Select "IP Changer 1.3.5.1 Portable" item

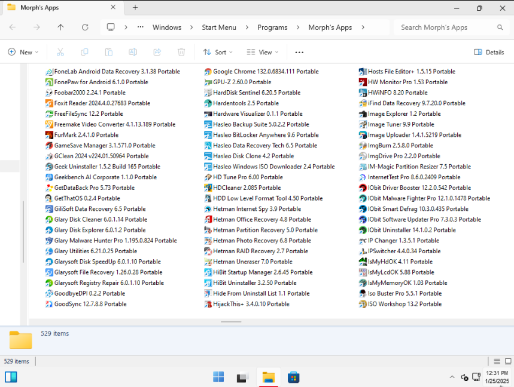pos(399,241)
